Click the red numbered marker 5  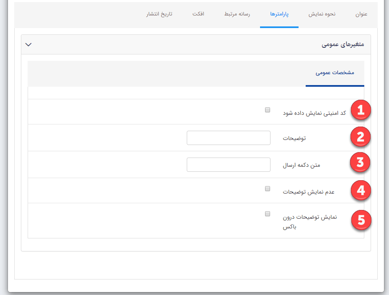361,220
